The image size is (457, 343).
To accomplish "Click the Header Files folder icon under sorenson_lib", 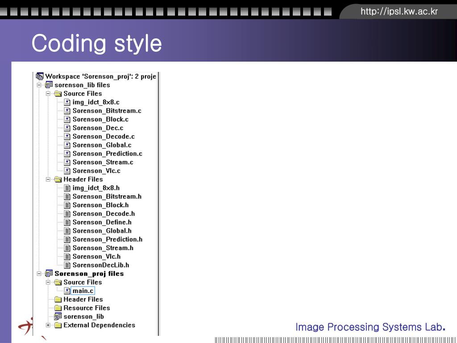I will (58, 180).
